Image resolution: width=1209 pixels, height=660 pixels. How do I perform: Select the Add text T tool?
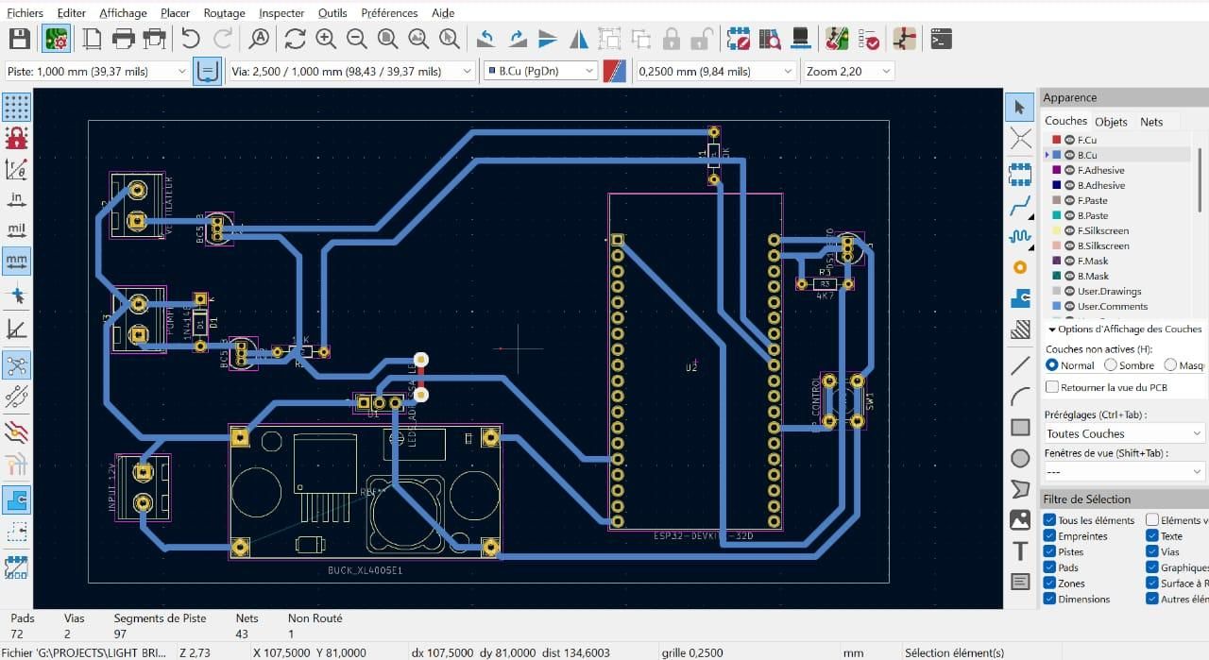point(1020,551)
